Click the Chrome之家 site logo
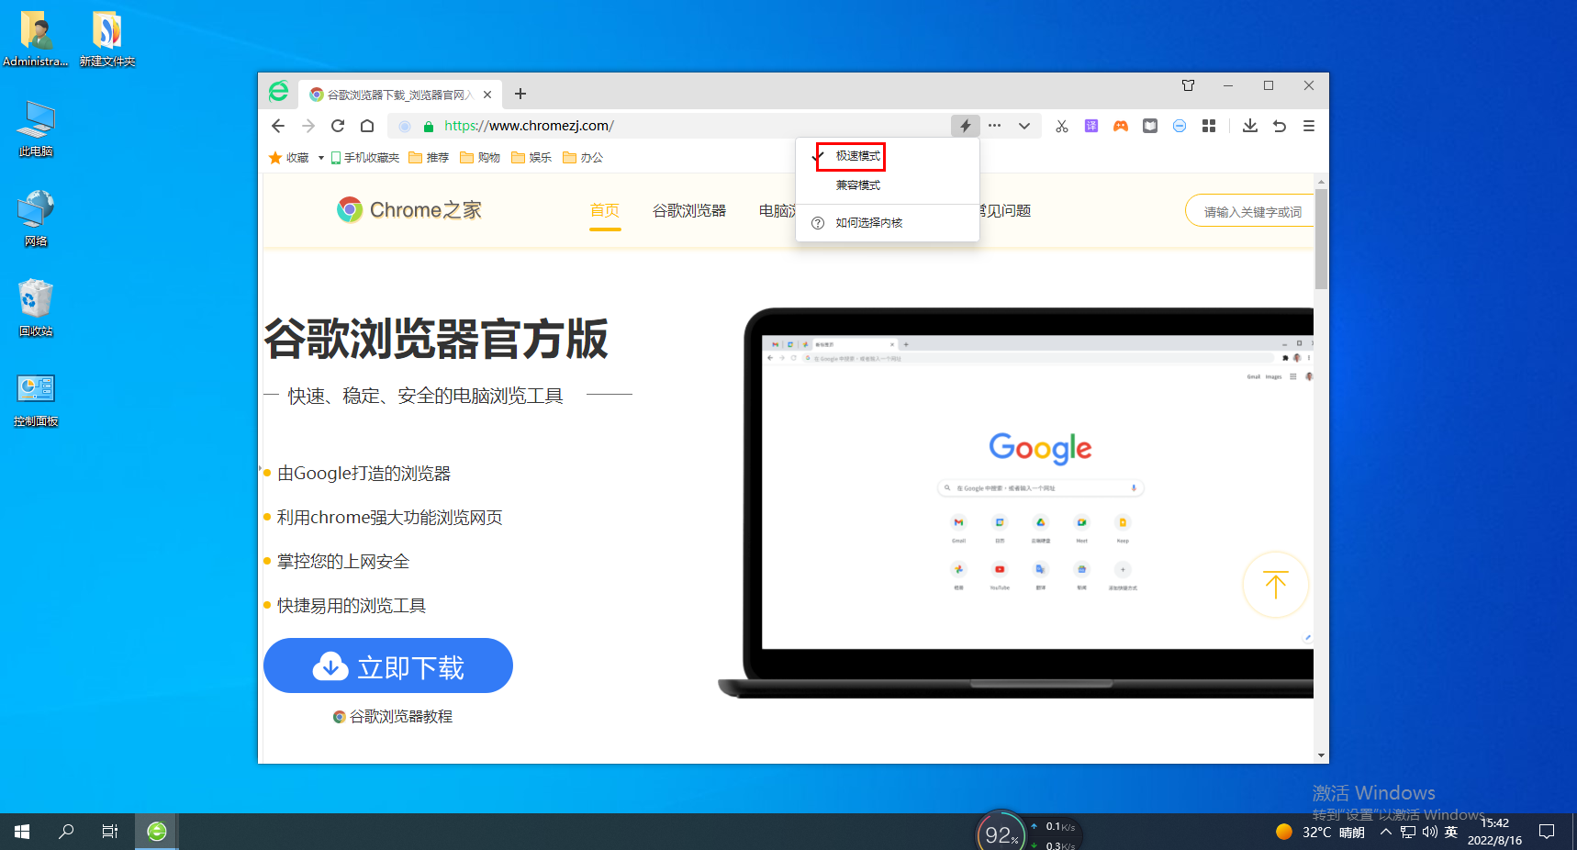Viewport: 1577px width, 850px height. [x=409, y=210]
